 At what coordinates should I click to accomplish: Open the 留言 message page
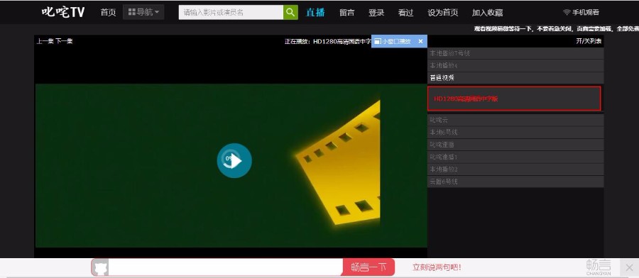346,13
